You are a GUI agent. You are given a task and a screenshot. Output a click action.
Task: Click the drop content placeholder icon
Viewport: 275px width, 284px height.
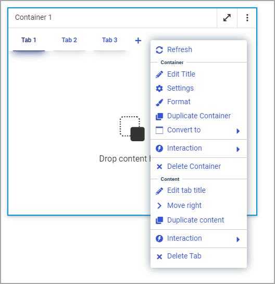tap(132, 129)
